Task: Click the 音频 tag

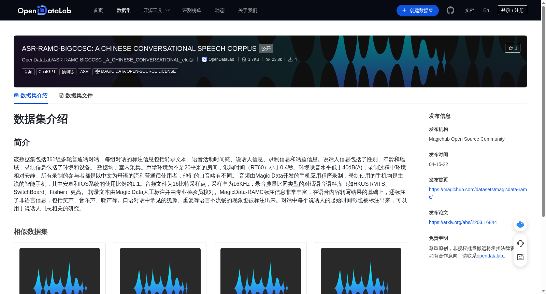Action: (x=28, y=72)
